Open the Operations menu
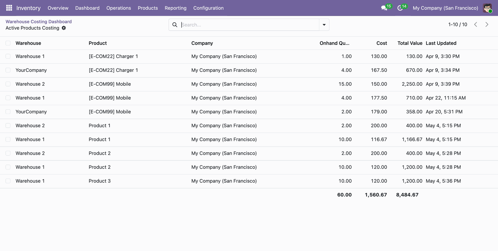Screen dimensions: 498x251 119,8
